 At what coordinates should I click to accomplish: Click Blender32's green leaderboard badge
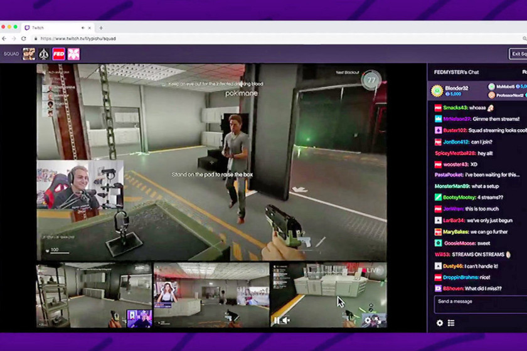437,91
